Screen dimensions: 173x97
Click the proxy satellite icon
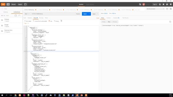tap(140, 4)
